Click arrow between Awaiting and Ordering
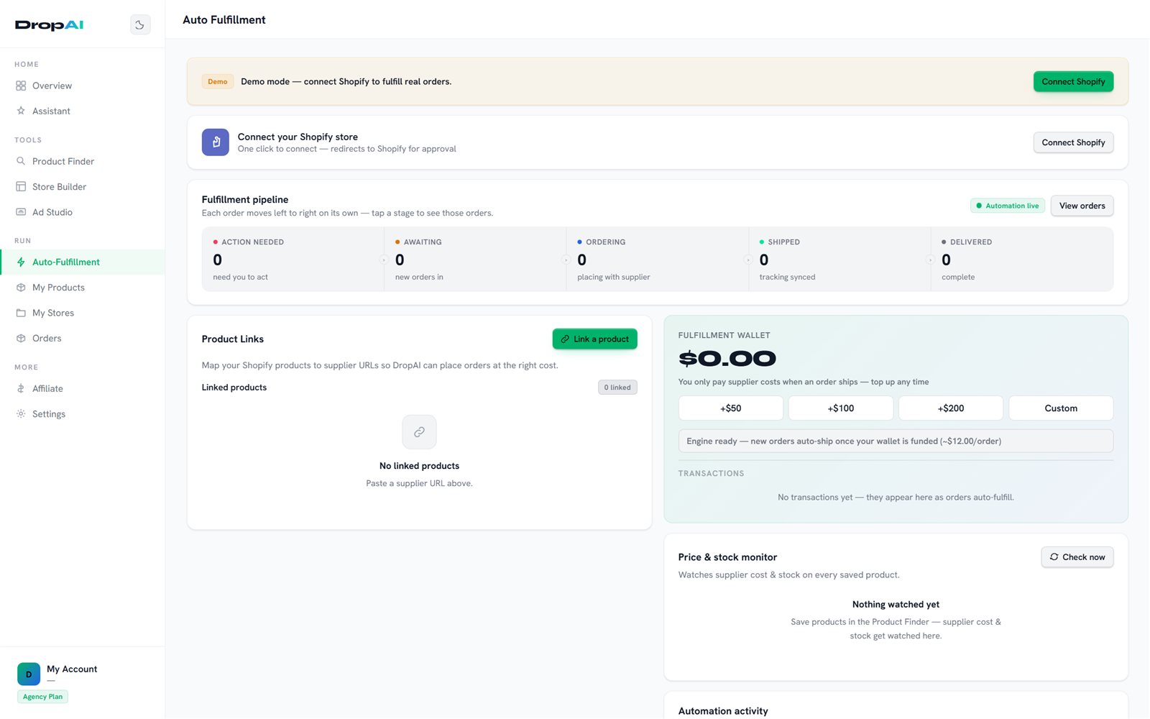Image resolution: width=1150 pixels, height=719 pixels. coord(566,260)
